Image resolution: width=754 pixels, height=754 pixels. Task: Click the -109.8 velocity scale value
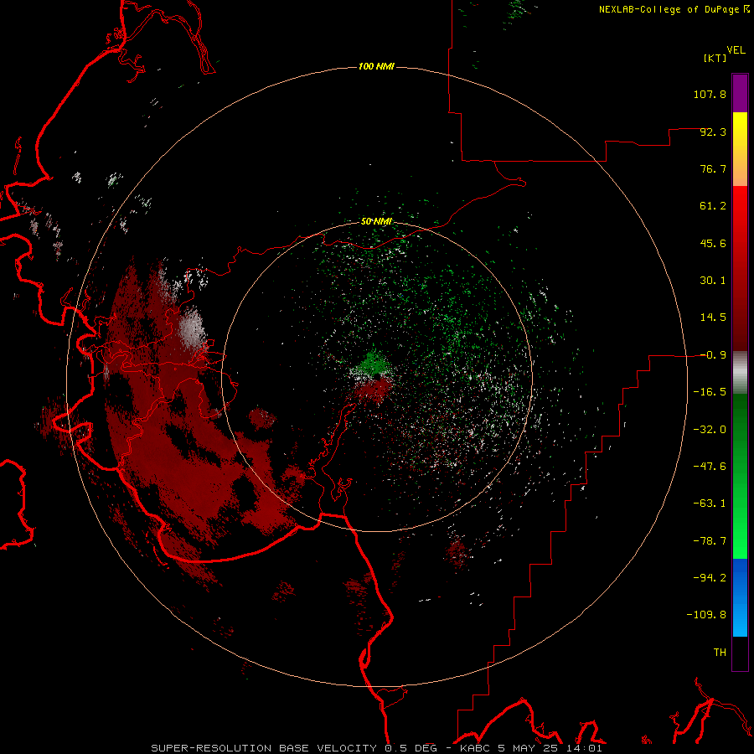pyautogui.click(x=706, y=615)
